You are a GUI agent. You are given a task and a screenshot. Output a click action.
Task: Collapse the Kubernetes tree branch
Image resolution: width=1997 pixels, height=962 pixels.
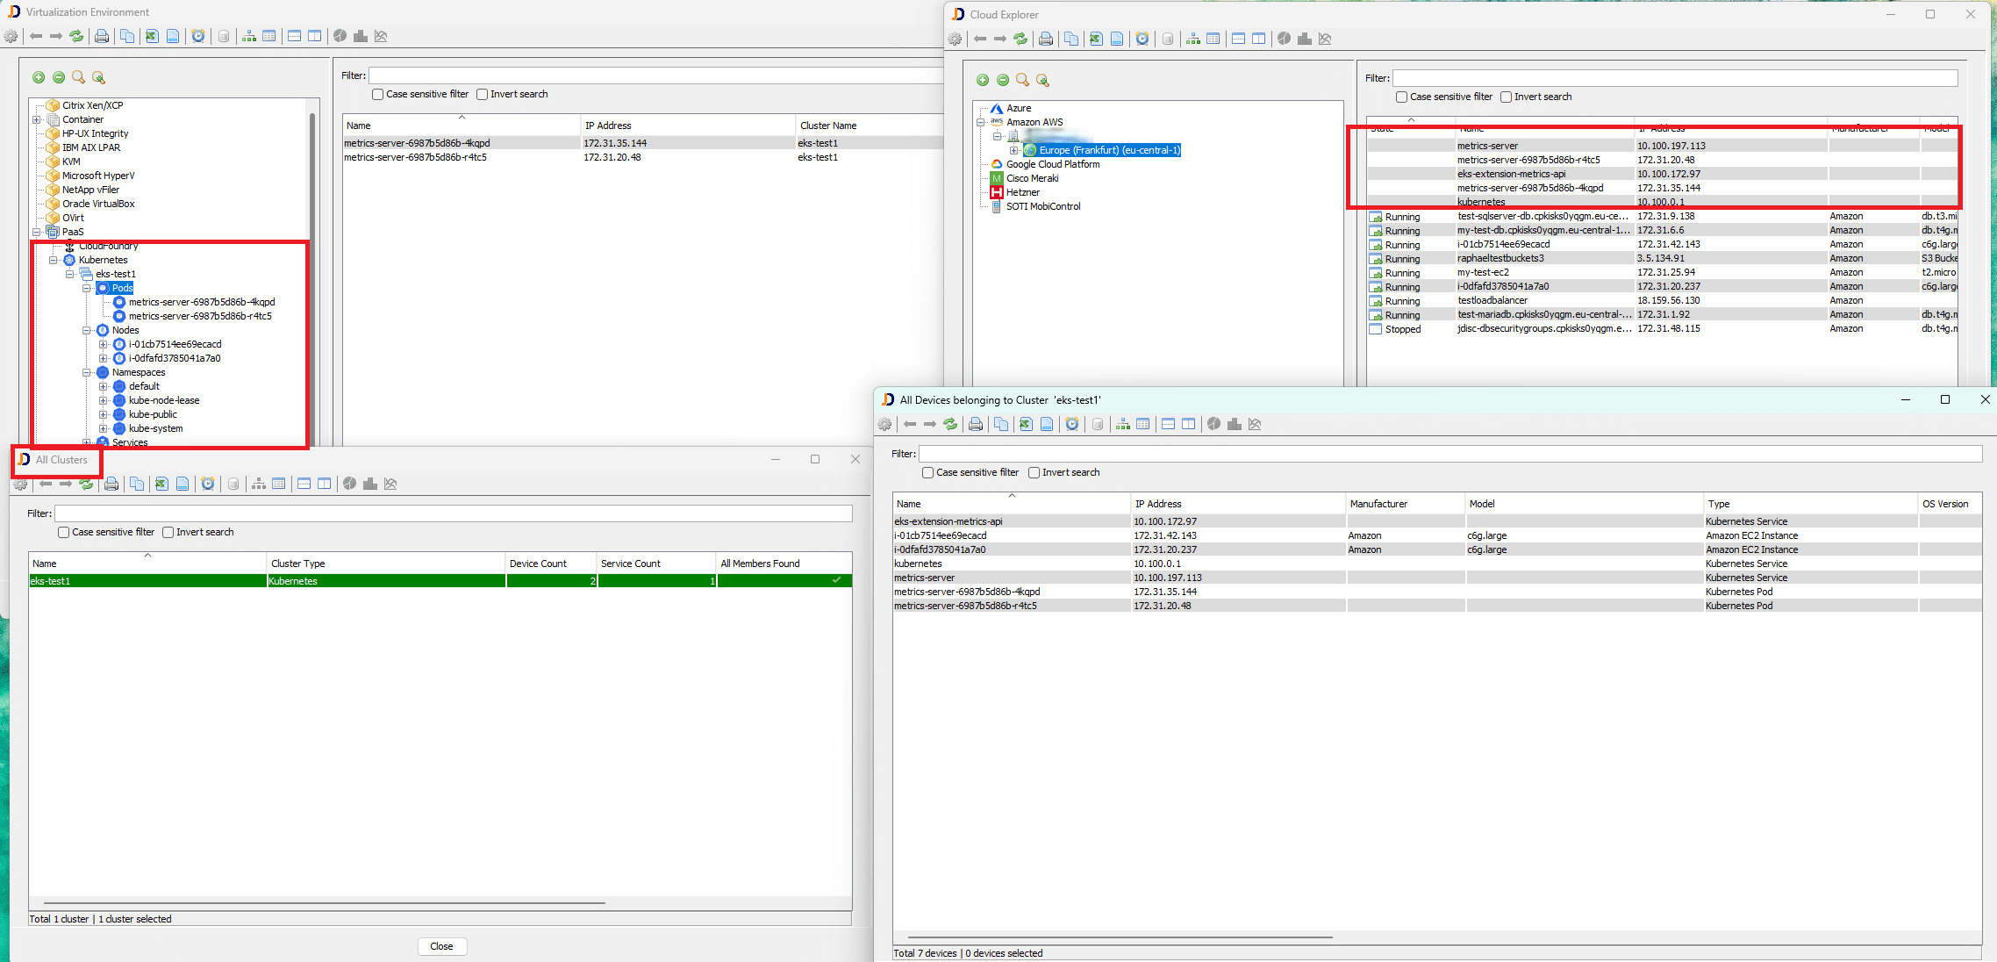click(55, 260)
